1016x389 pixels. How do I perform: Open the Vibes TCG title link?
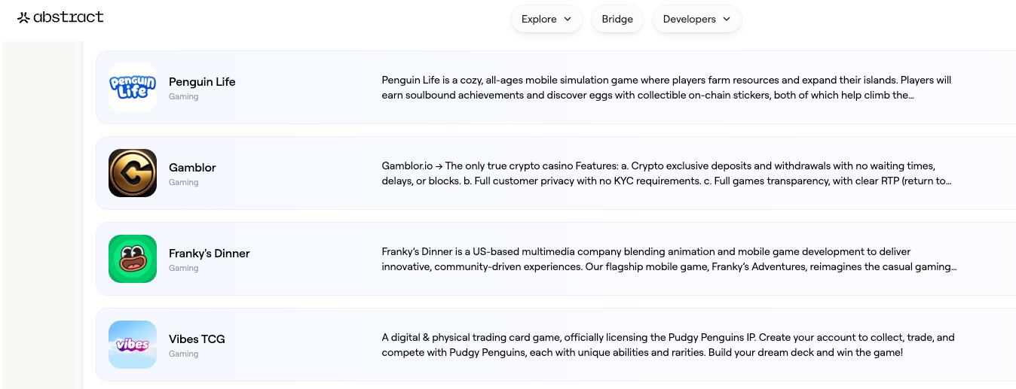coord(197,339)
